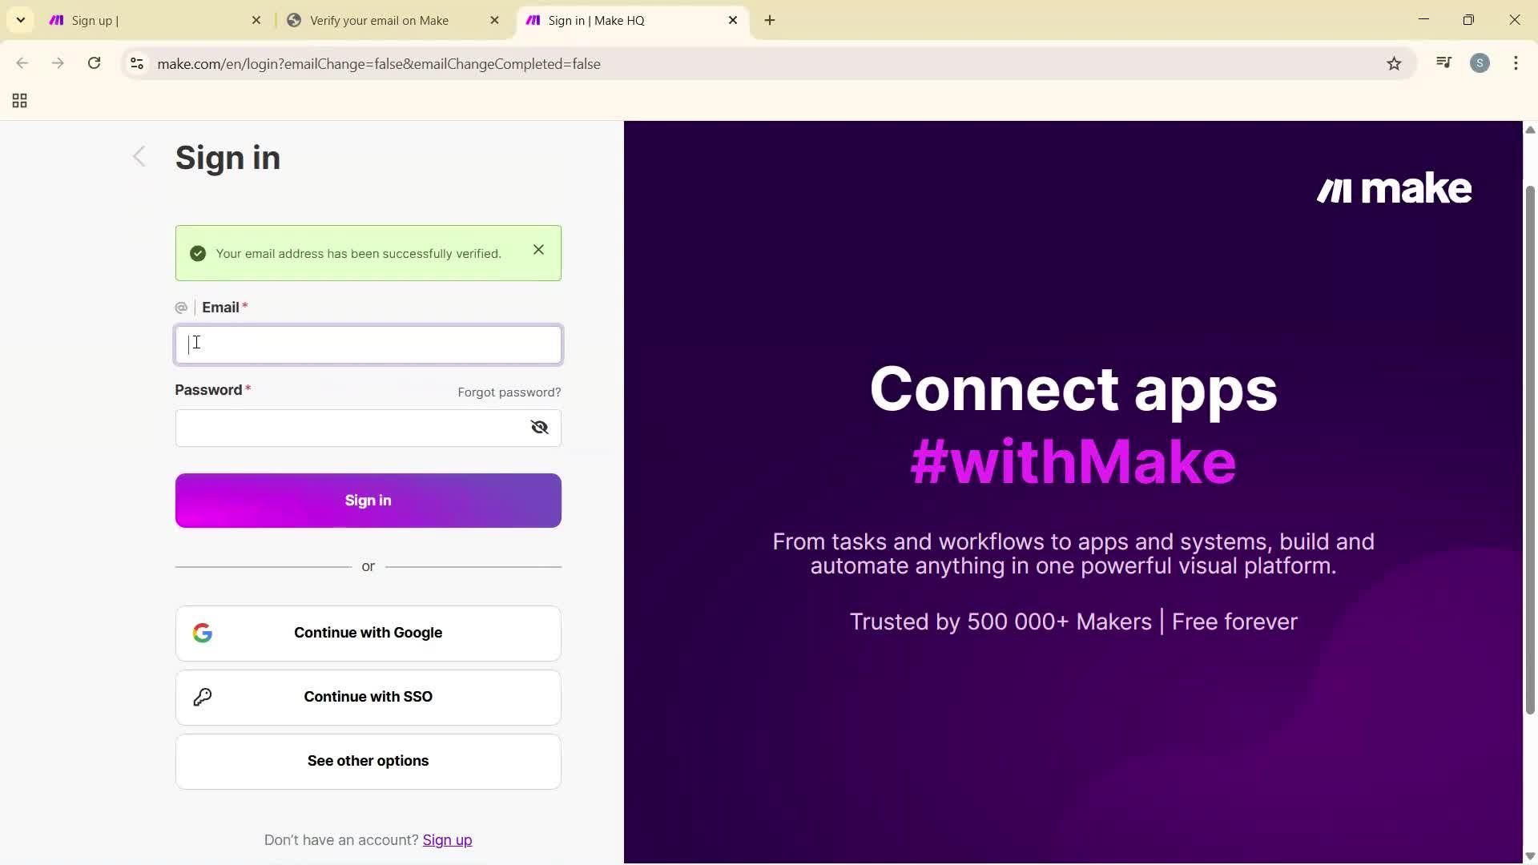This screenshot has width=1538, height=865.
Task: Open the Forgot password link
Action: [x=509, y=392]
